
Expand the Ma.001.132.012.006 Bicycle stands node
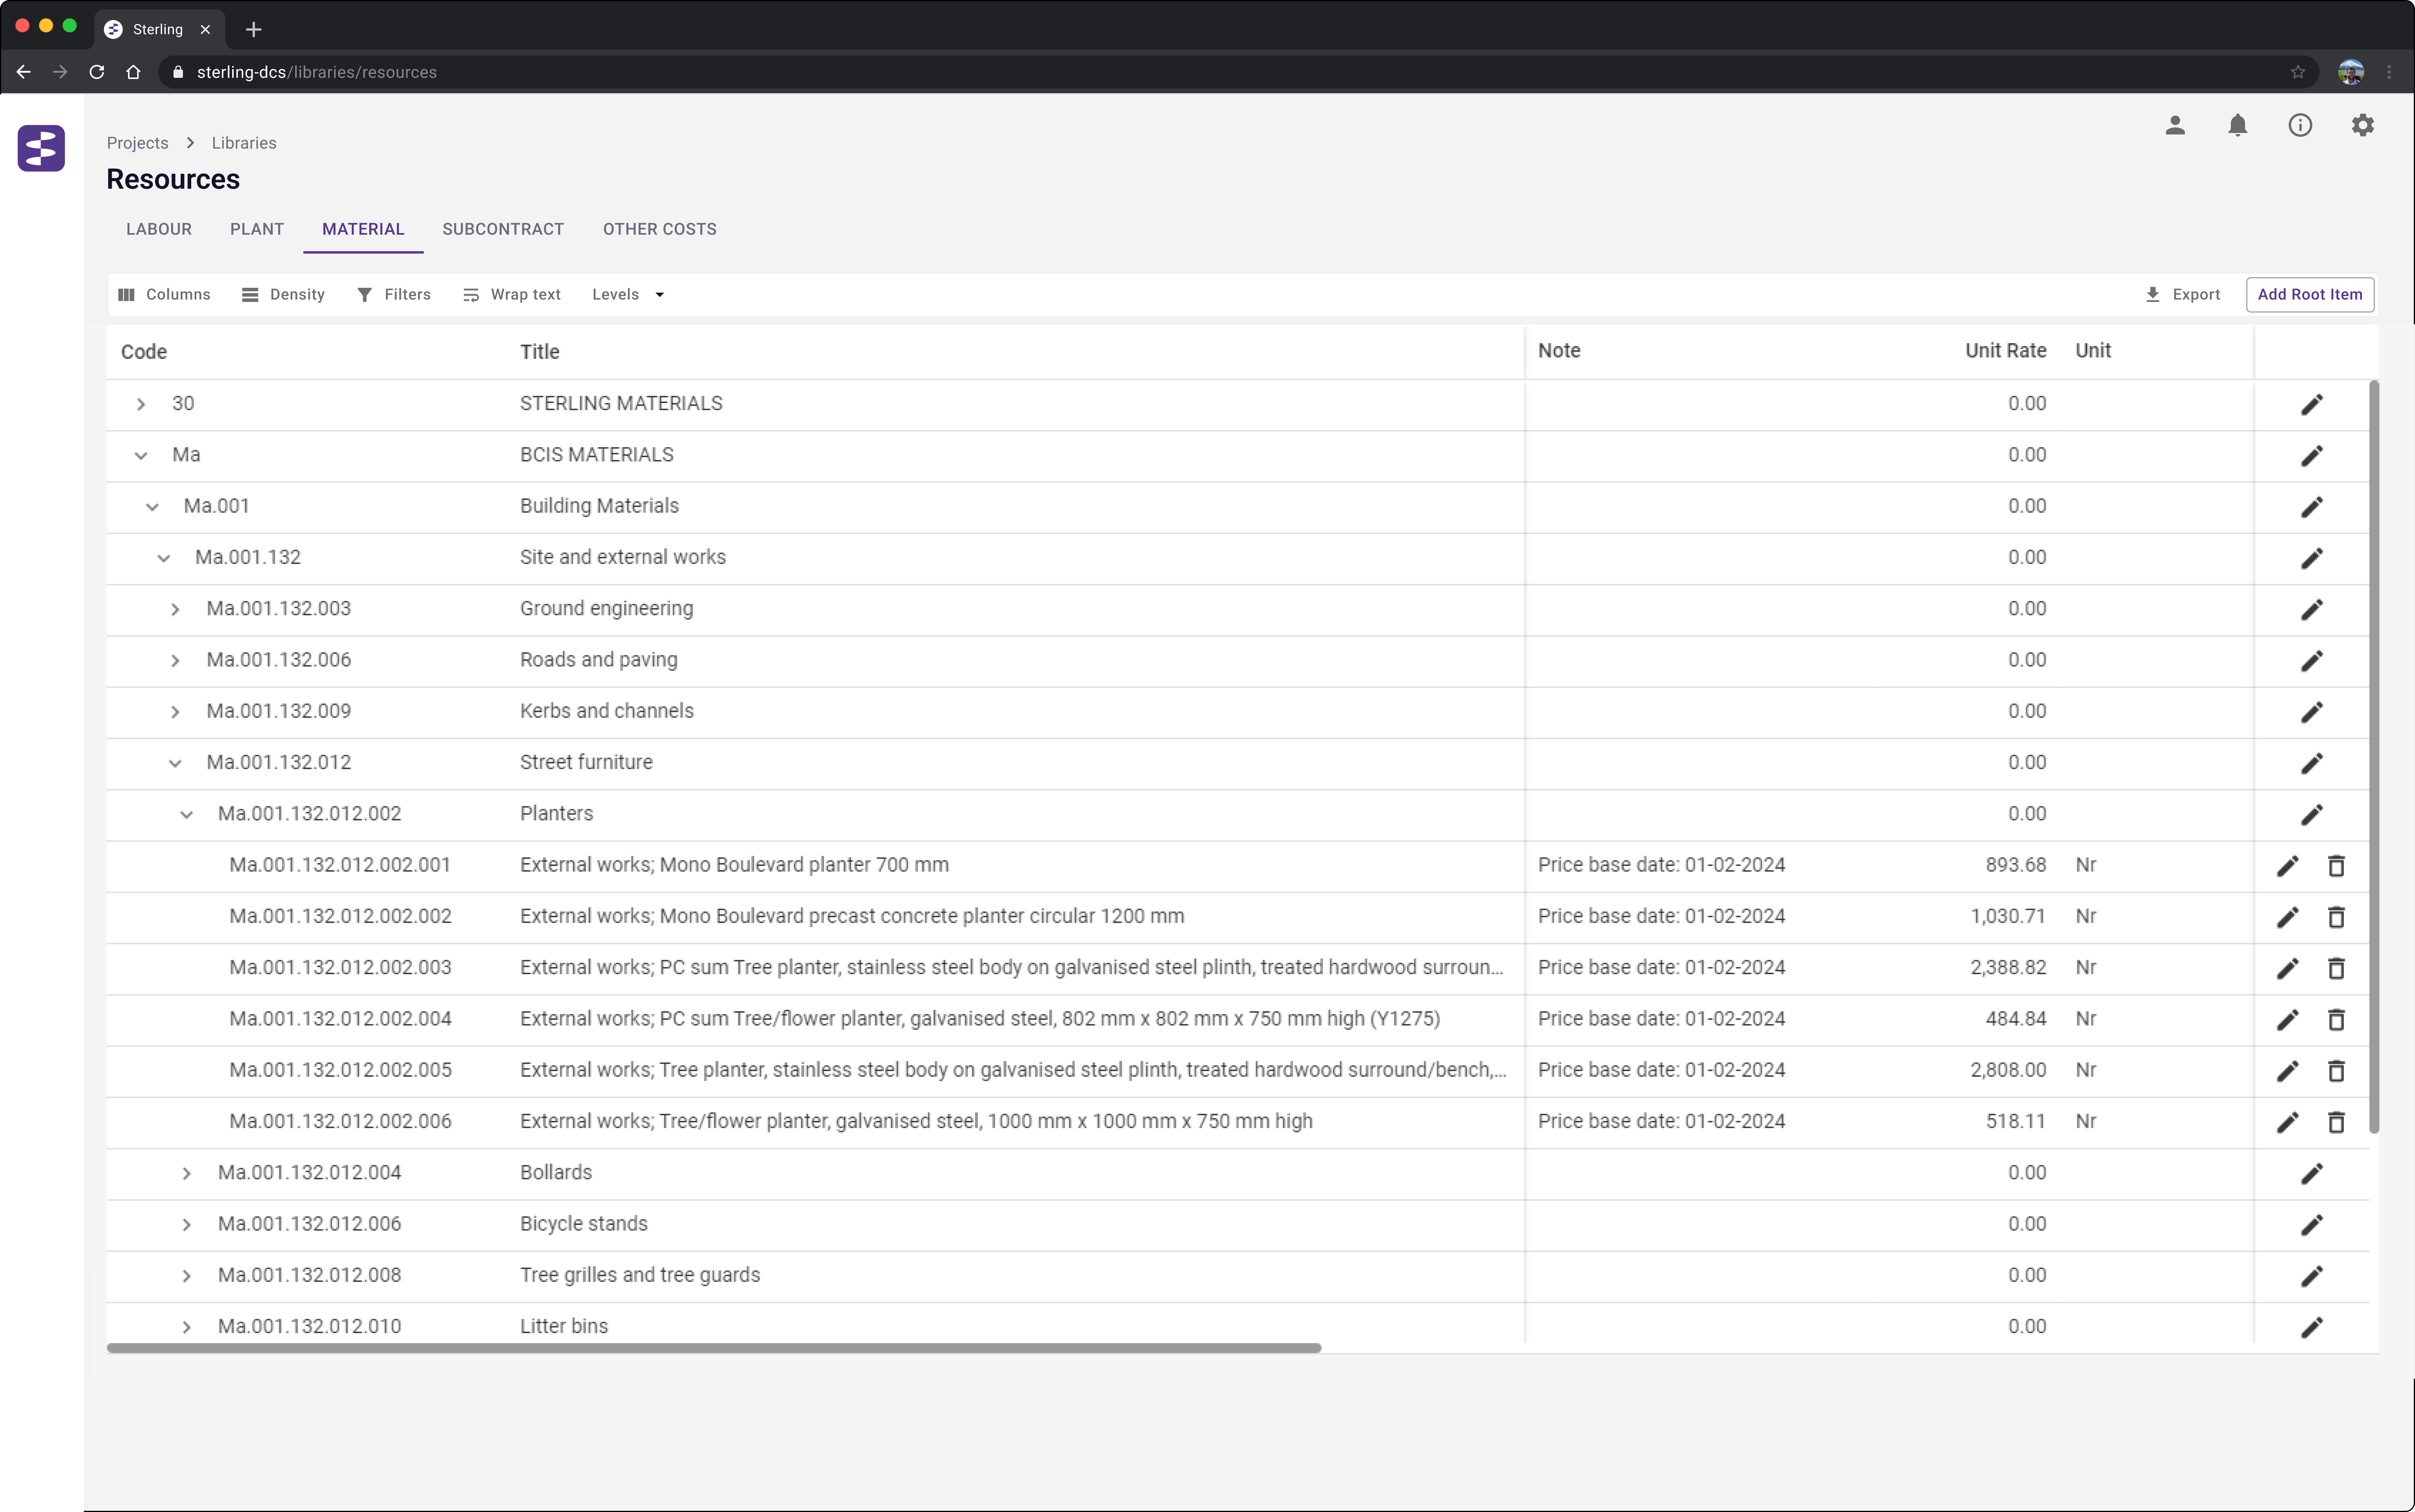pos(187,1225)
